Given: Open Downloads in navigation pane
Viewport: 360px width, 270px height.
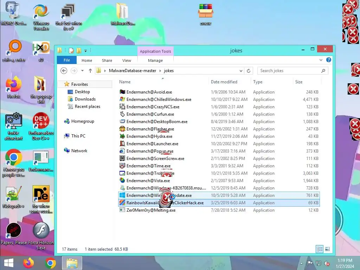Looking at the screenshot, I should tap(85, 99).
